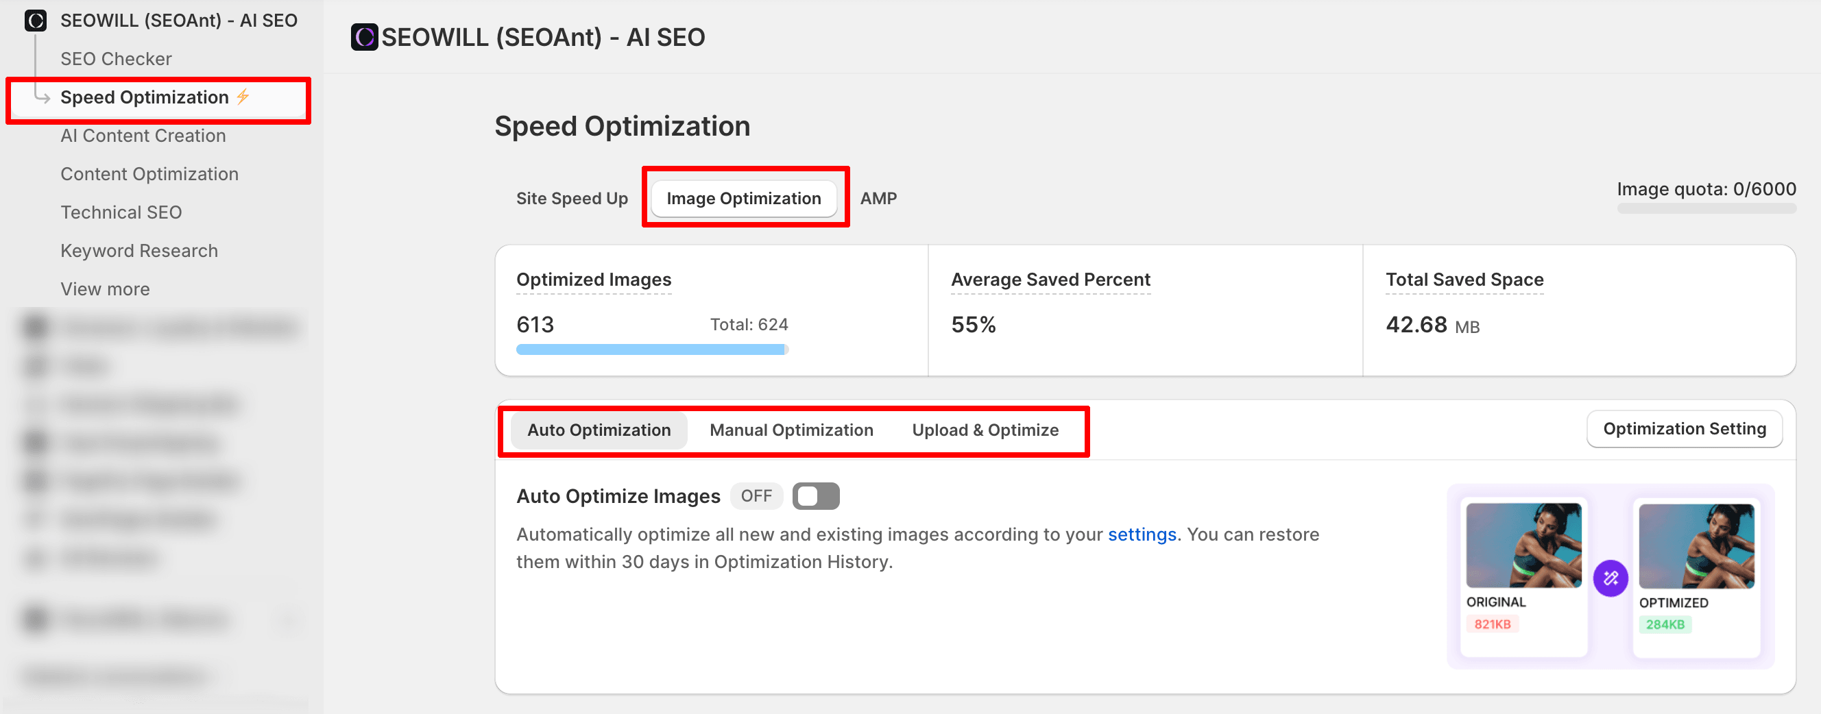Click the OPTIMIZED image thumbnail
Screen dimensions: 1821x714
[1695, 545]
